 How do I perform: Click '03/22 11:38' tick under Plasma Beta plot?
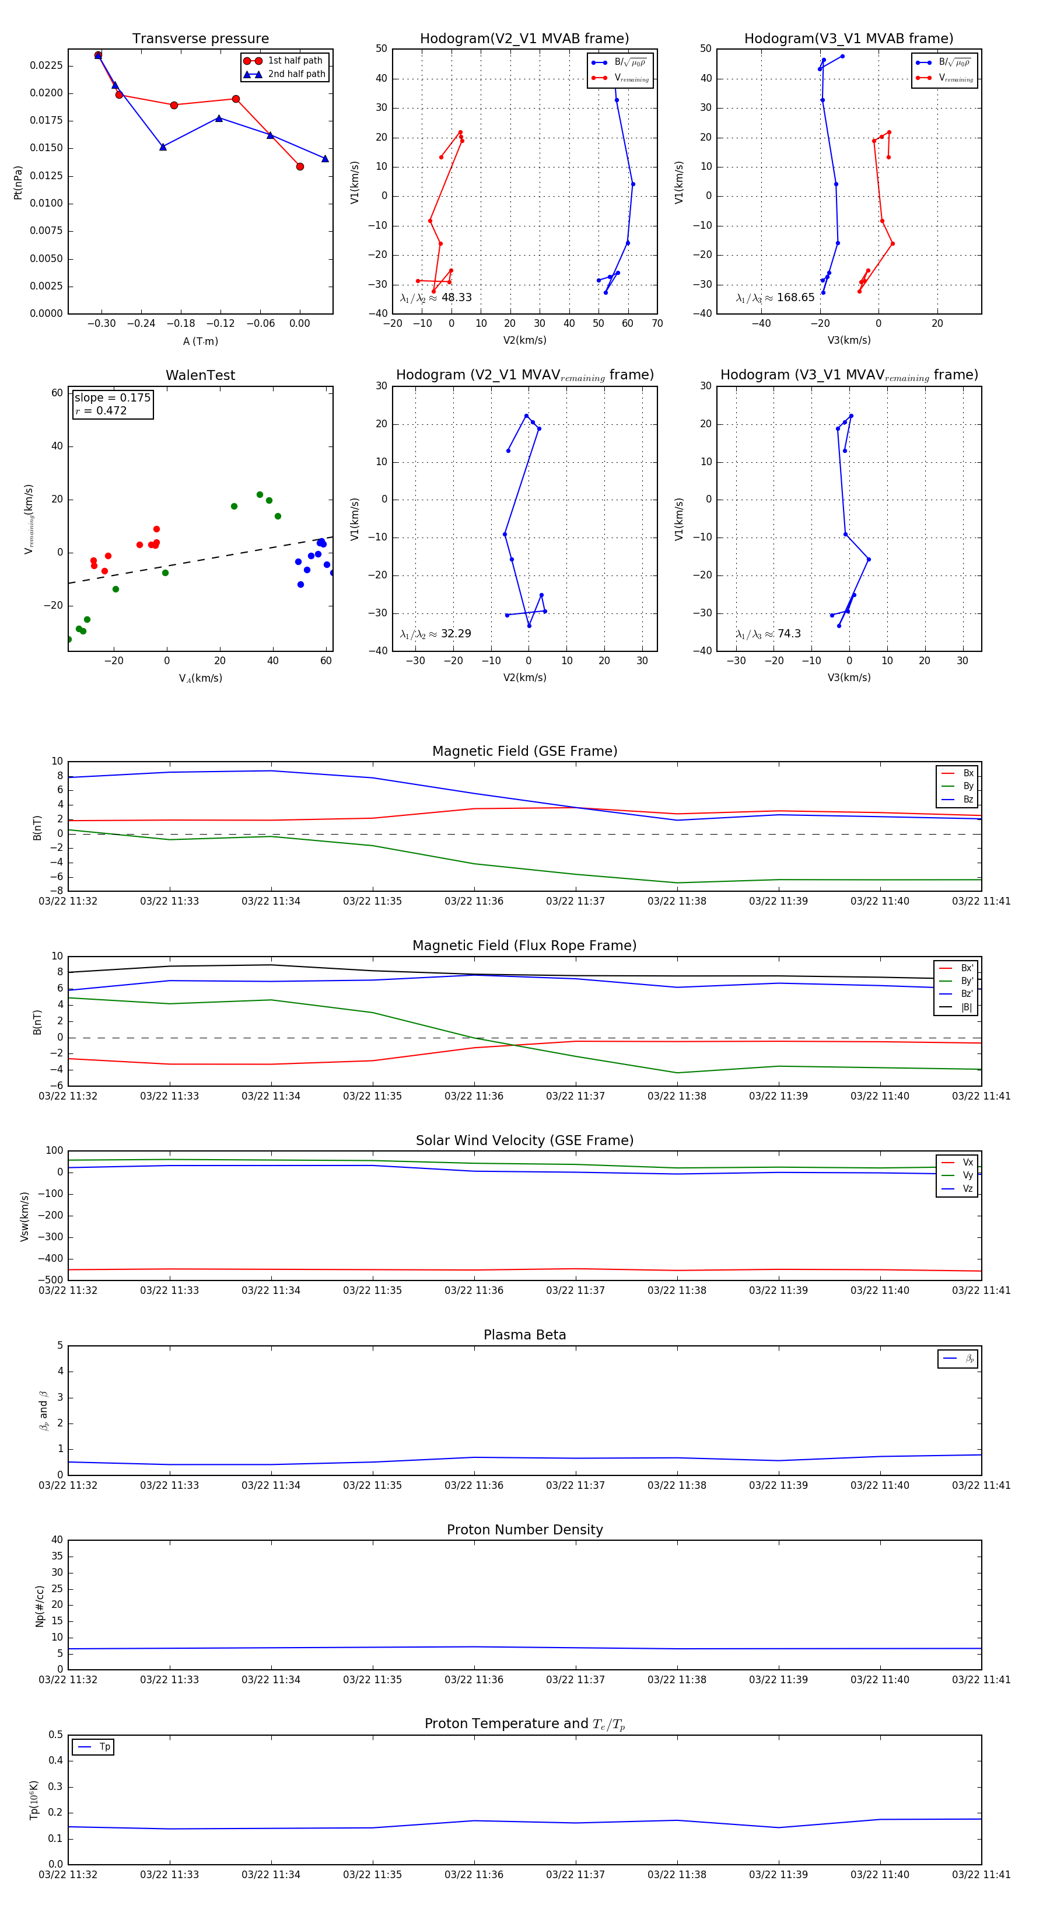click(677, 1485)
